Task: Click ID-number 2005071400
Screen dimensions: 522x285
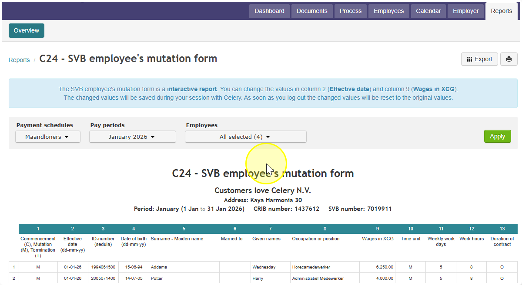Action: coord(103,278)
